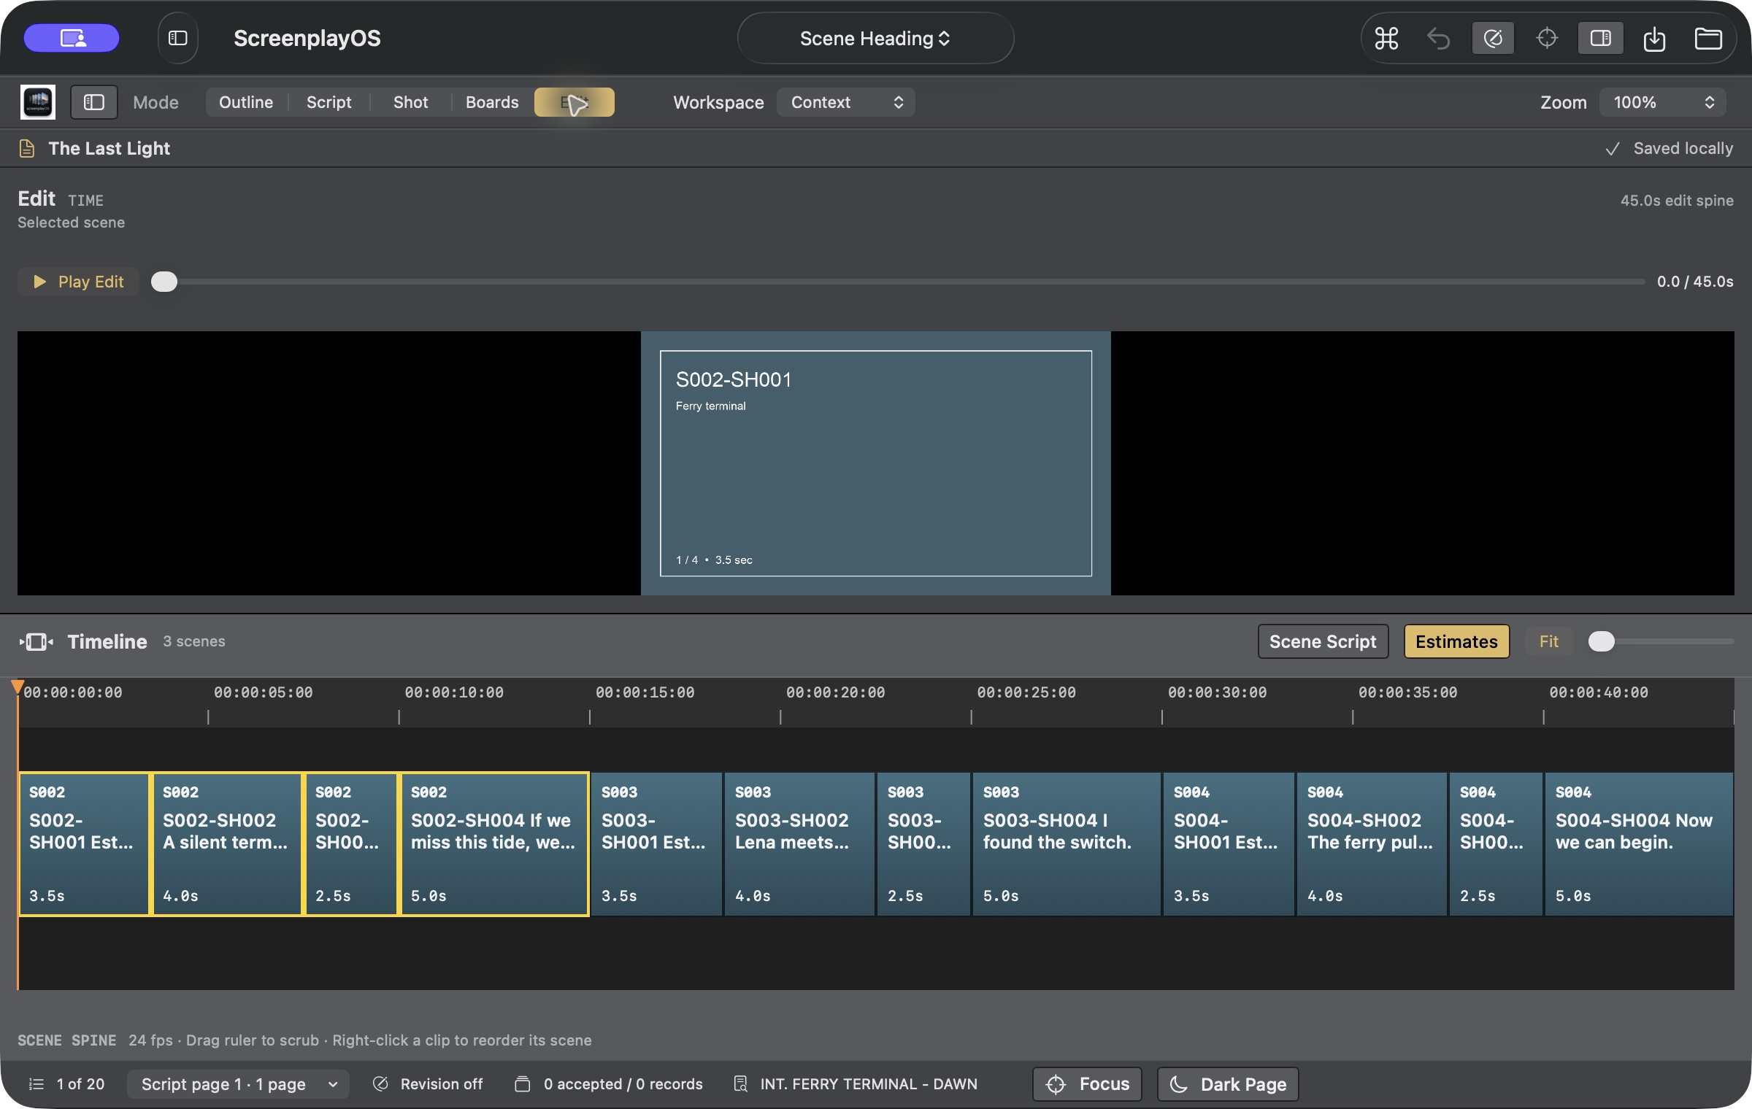Switch to Shot mode
Image resolution: width=1752 pixels, height=1109 pixels.
410,102
